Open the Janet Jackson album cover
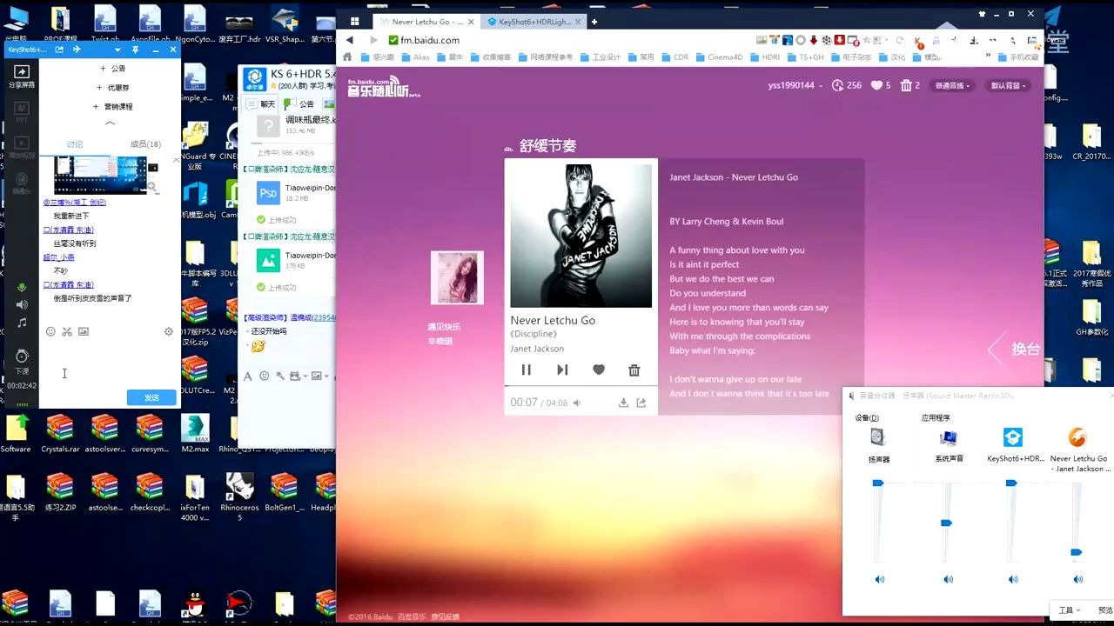Screen dimensions: 1114x626 click(580, 236)
